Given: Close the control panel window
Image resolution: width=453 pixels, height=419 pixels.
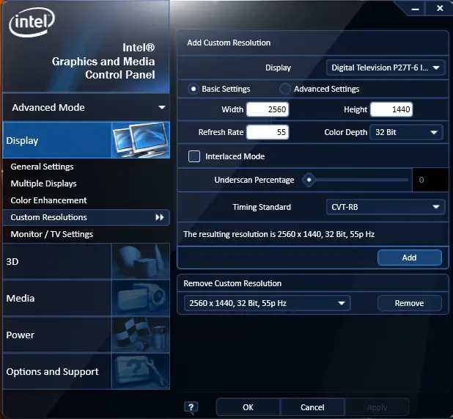Looking at the screenshot, I should pyautogui.click(x=440, y=8).
